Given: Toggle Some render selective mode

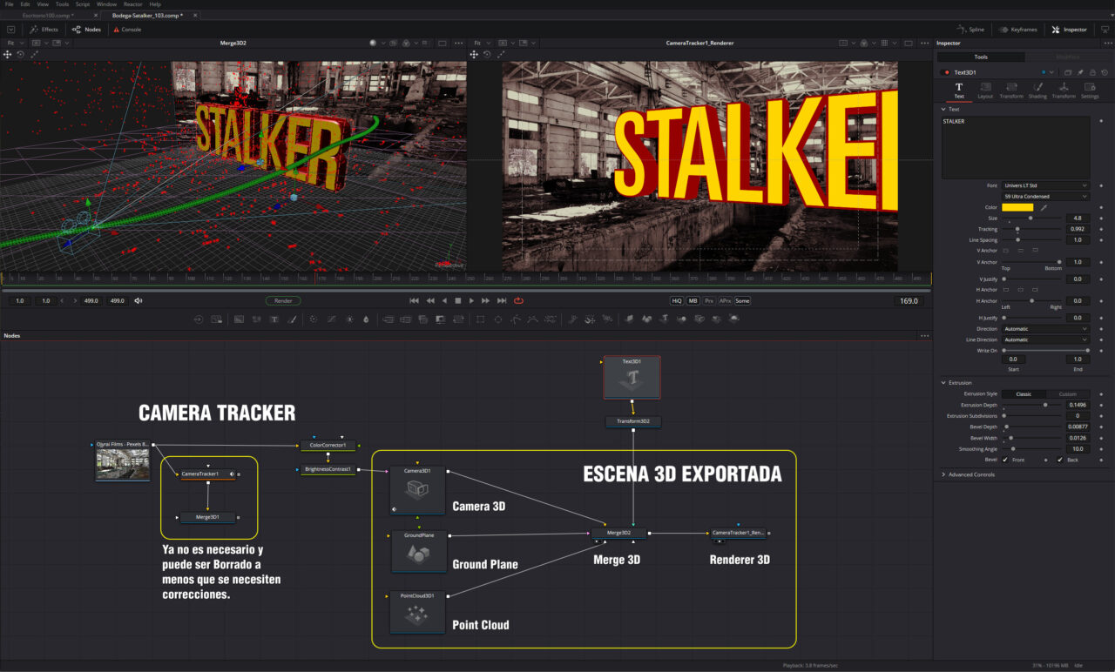Looking at the screenshot, I should point(742,300).
